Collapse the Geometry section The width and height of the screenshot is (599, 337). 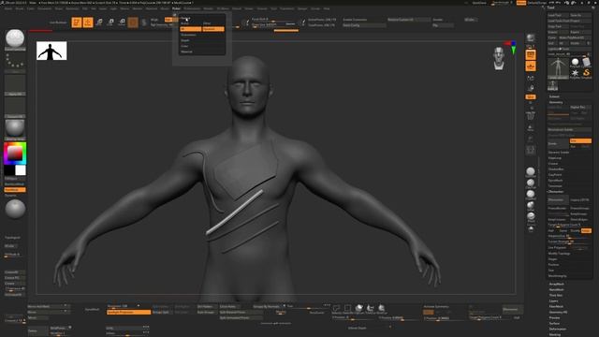tap(556, 102)
